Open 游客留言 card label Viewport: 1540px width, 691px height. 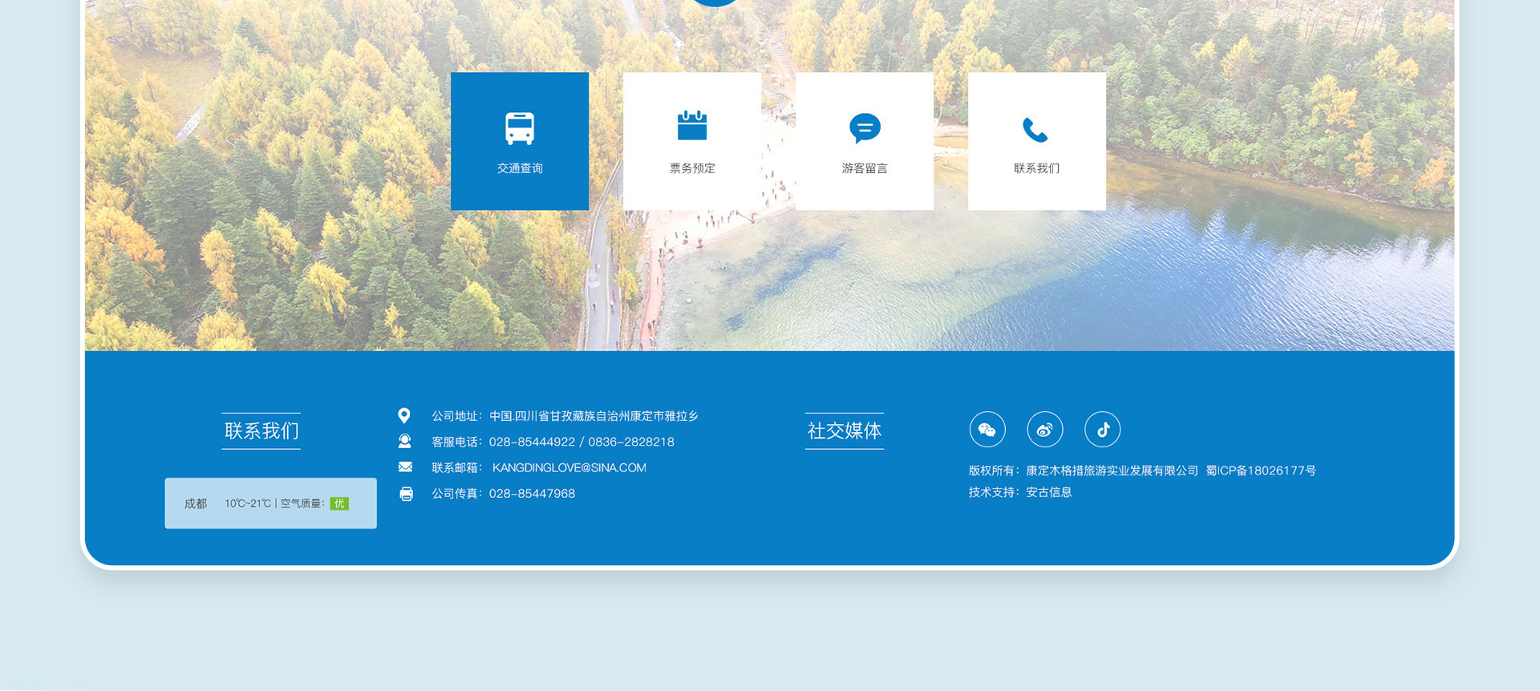[x=865, y=168]
